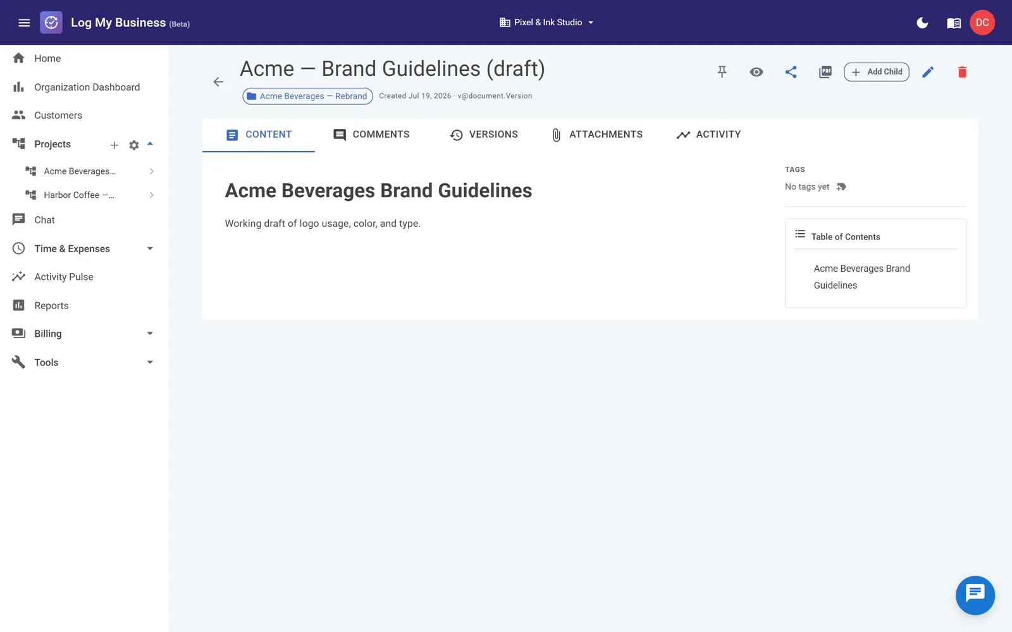Image resolution: width=1012 pixels, height=632 pixels.
Task: Open the Pixel & Ink Studio organization dropdown
Action: coord(547,23)
